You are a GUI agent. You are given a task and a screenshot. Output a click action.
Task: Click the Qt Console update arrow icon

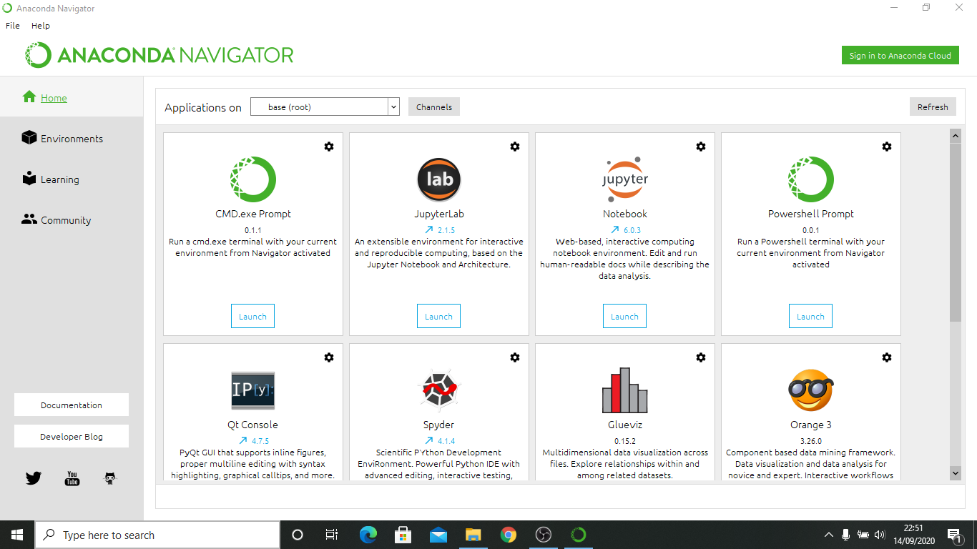[x=243, y=441]
